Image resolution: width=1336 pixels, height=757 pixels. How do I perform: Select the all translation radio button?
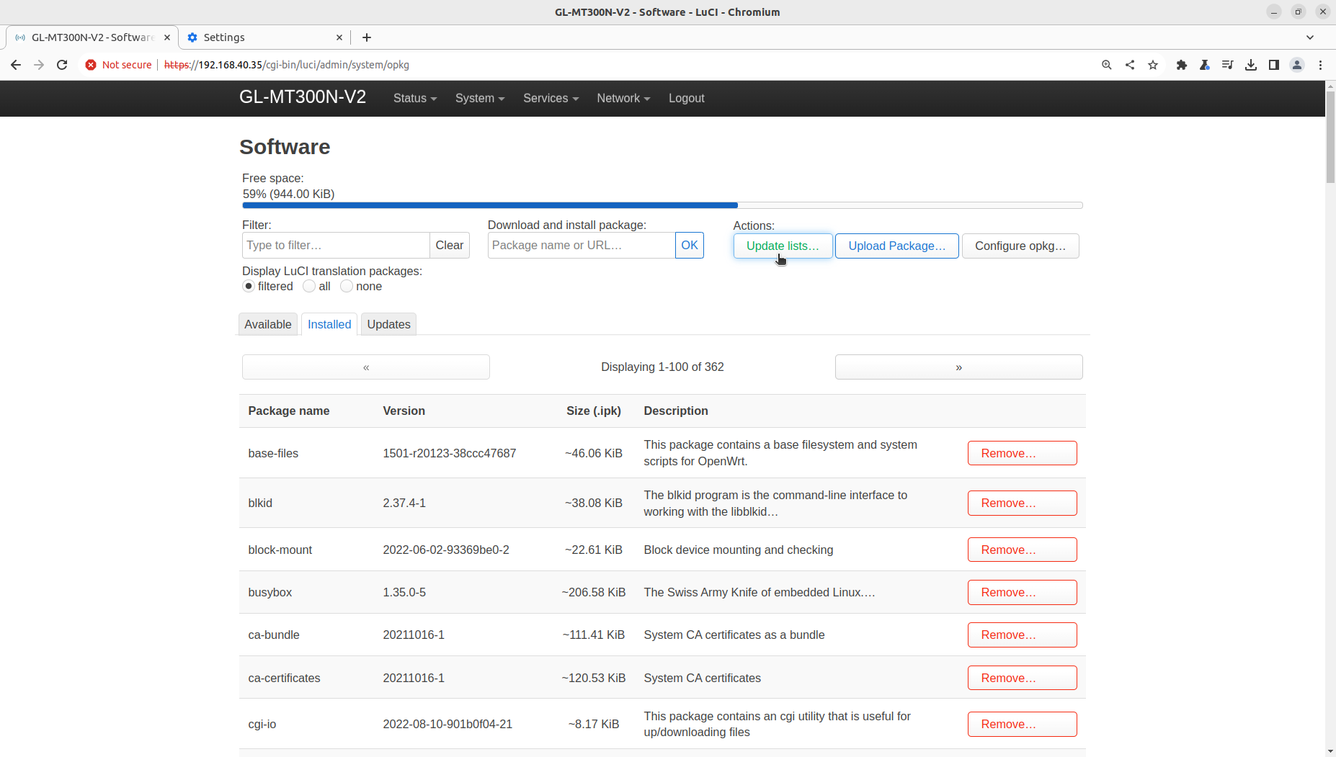(x=309, y=286)
